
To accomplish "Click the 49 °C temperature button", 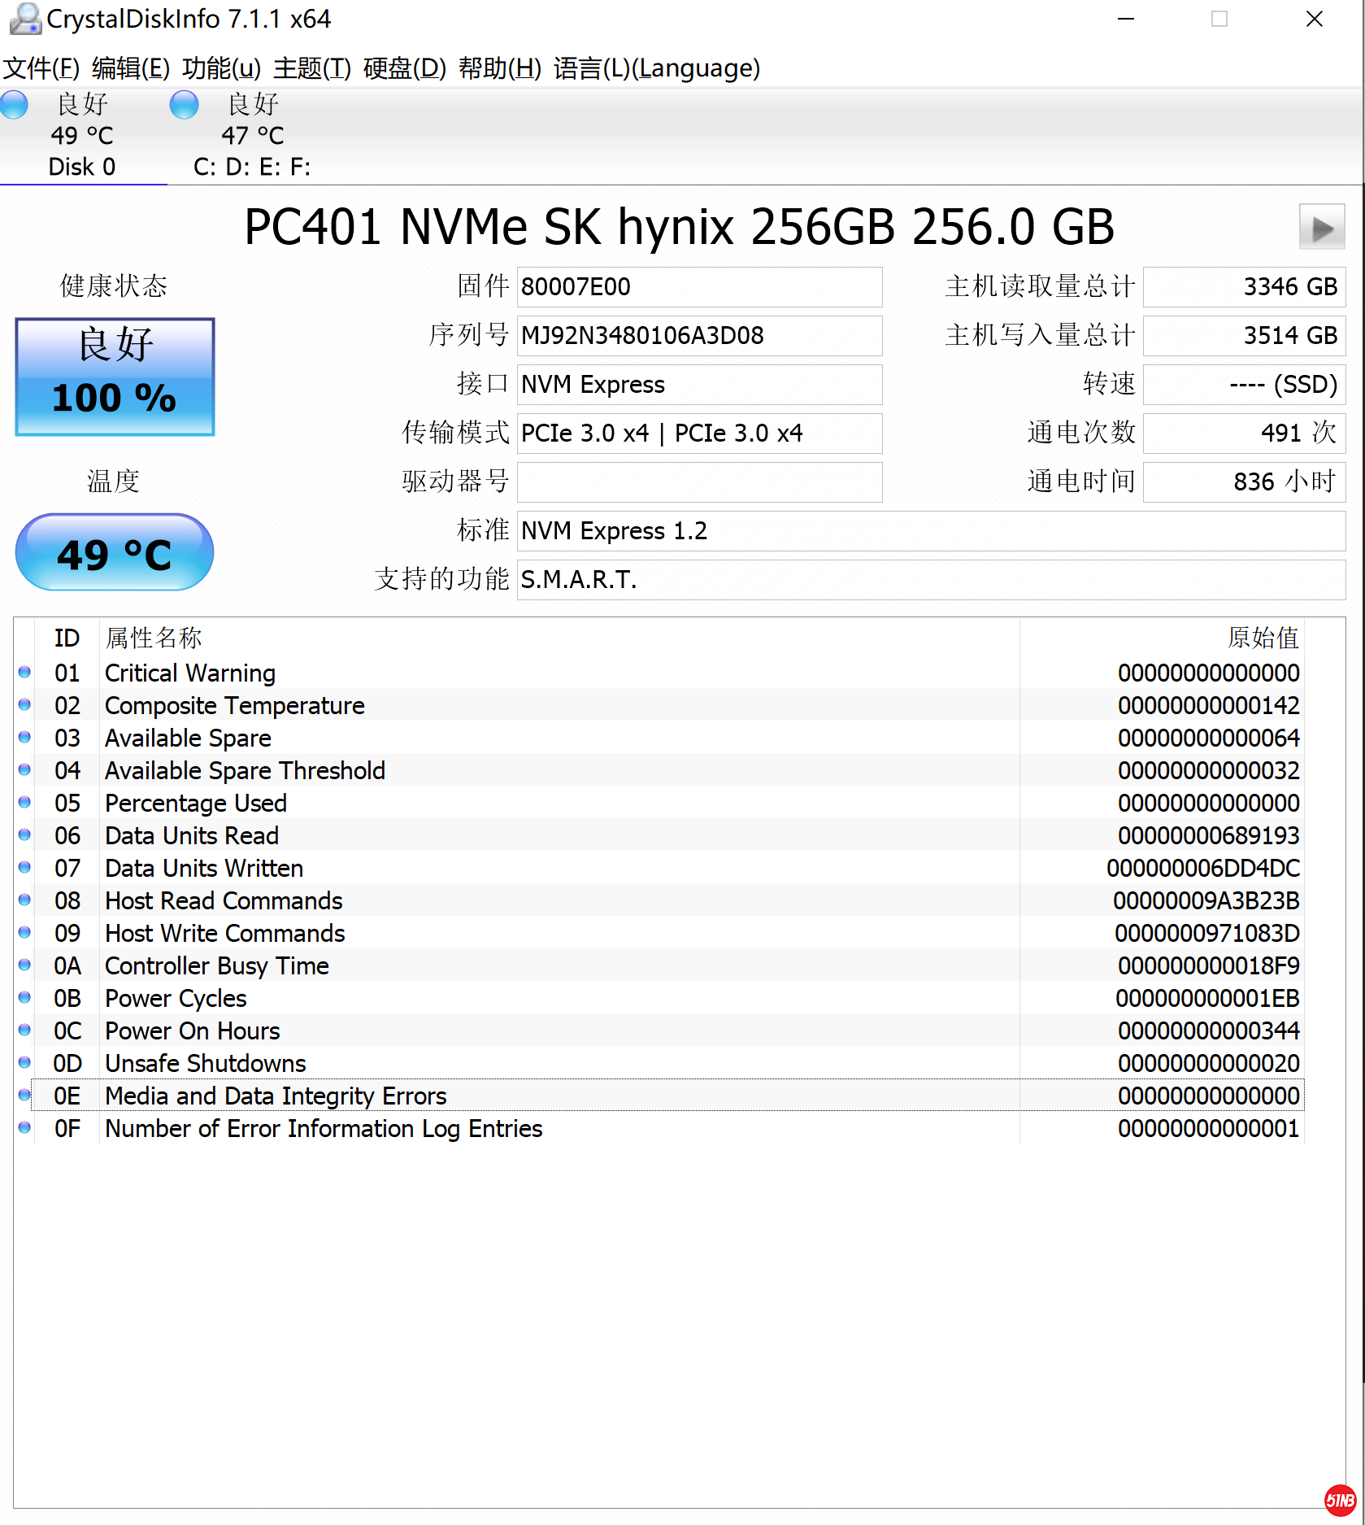I will point(115,553).
